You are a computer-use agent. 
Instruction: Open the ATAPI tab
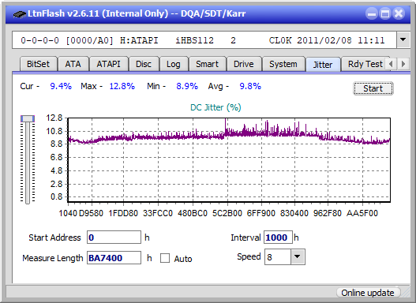(108, 64)
